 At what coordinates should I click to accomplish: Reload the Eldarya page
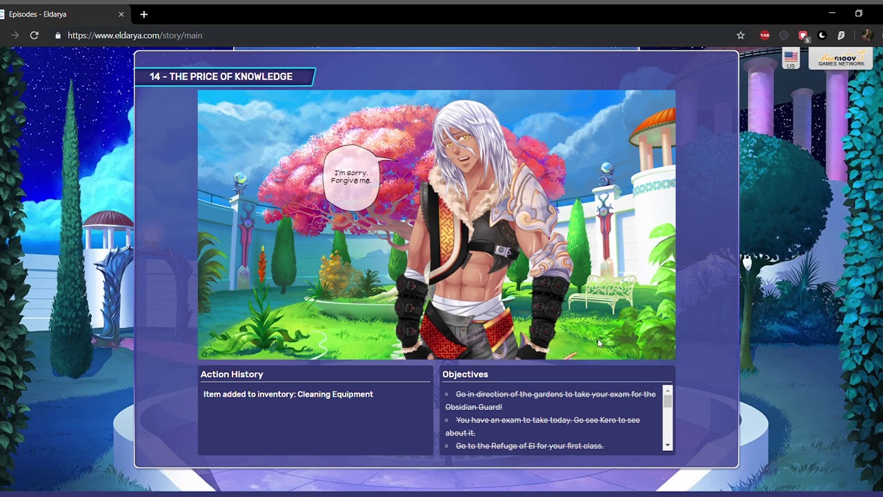tap(34, 35)
